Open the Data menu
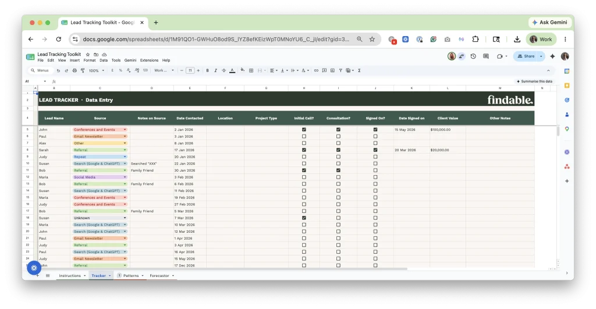 [x=104, y=61]
